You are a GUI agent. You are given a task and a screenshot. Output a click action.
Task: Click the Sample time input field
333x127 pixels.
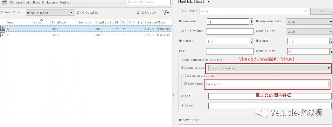click(x=308, y=51)
